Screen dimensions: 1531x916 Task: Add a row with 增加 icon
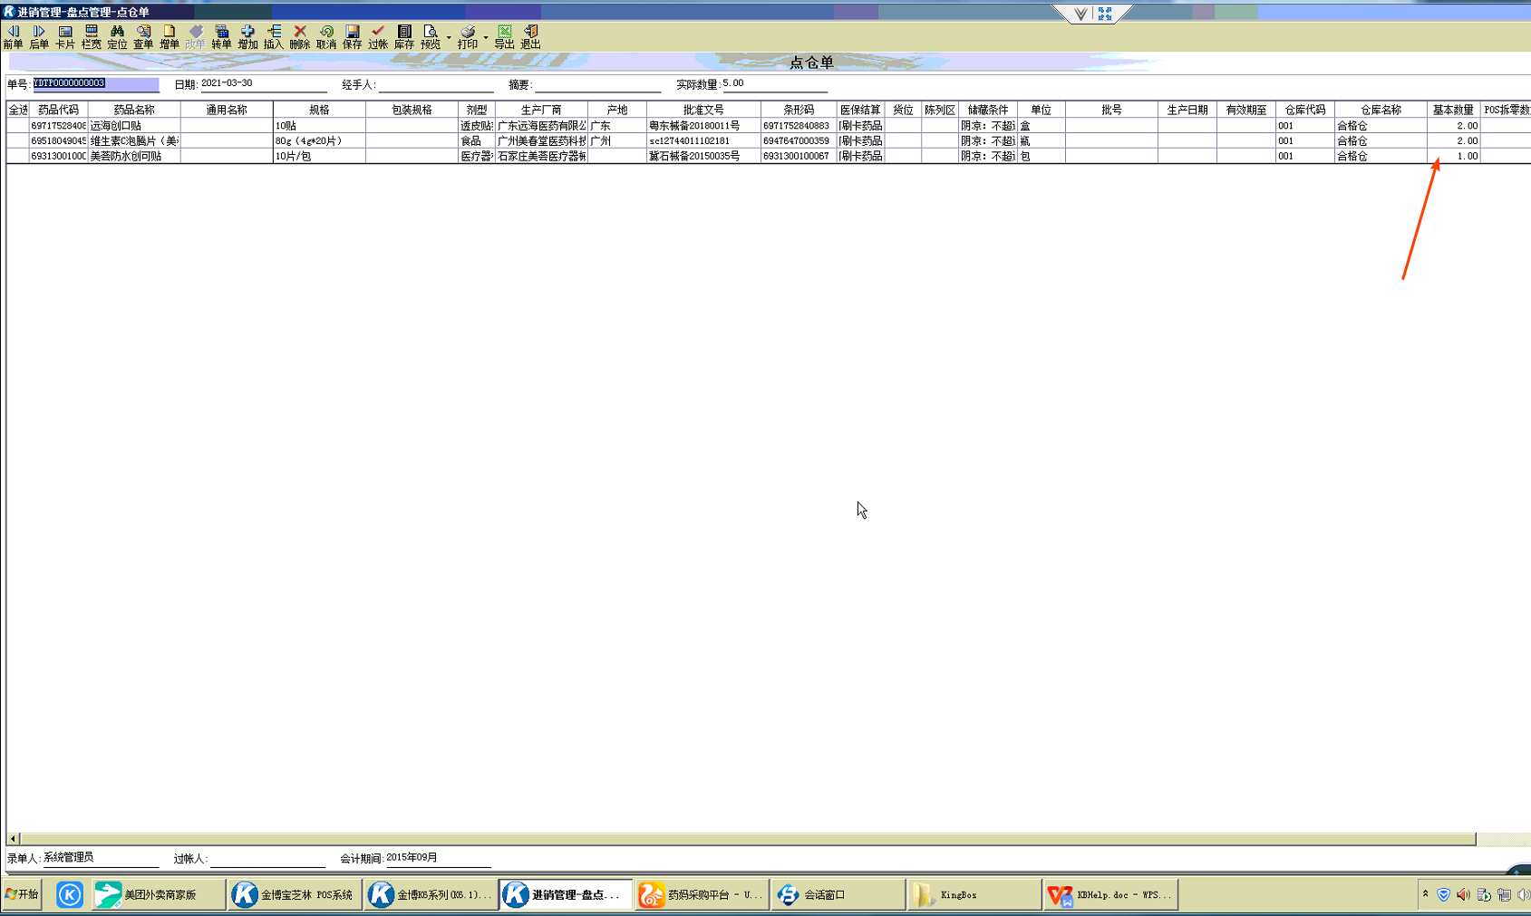[247, 37]
